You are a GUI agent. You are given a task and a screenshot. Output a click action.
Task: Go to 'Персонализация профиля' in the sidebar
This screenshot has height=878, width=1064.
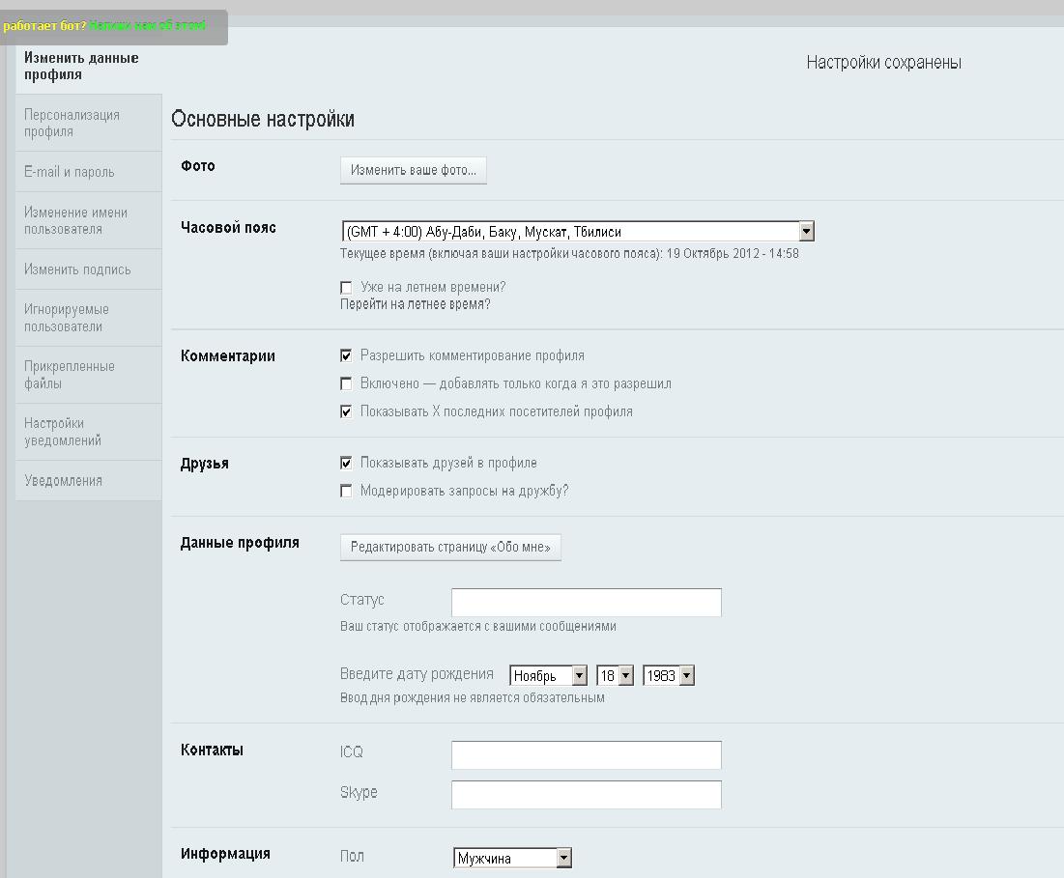pos(72,123)
